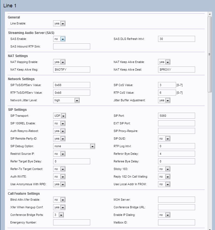Open the Network Jitter Level dropdown
215x230 pixels.
66,100
